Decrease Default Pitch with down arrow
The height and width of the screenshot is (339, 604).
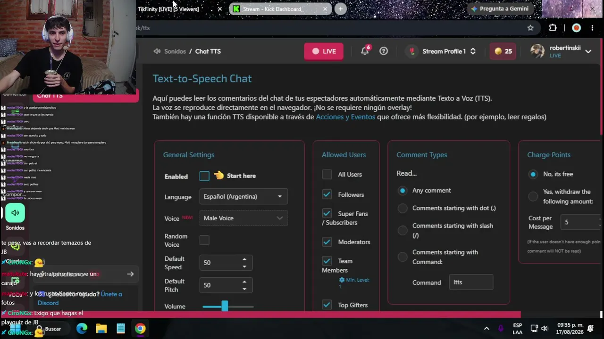point(244,289)
